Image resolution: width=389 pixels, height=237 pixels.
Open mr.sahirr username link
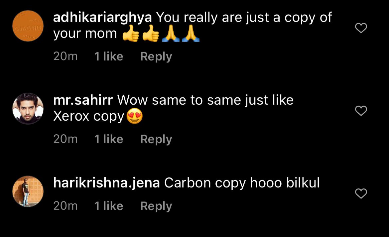pos(83,100)
